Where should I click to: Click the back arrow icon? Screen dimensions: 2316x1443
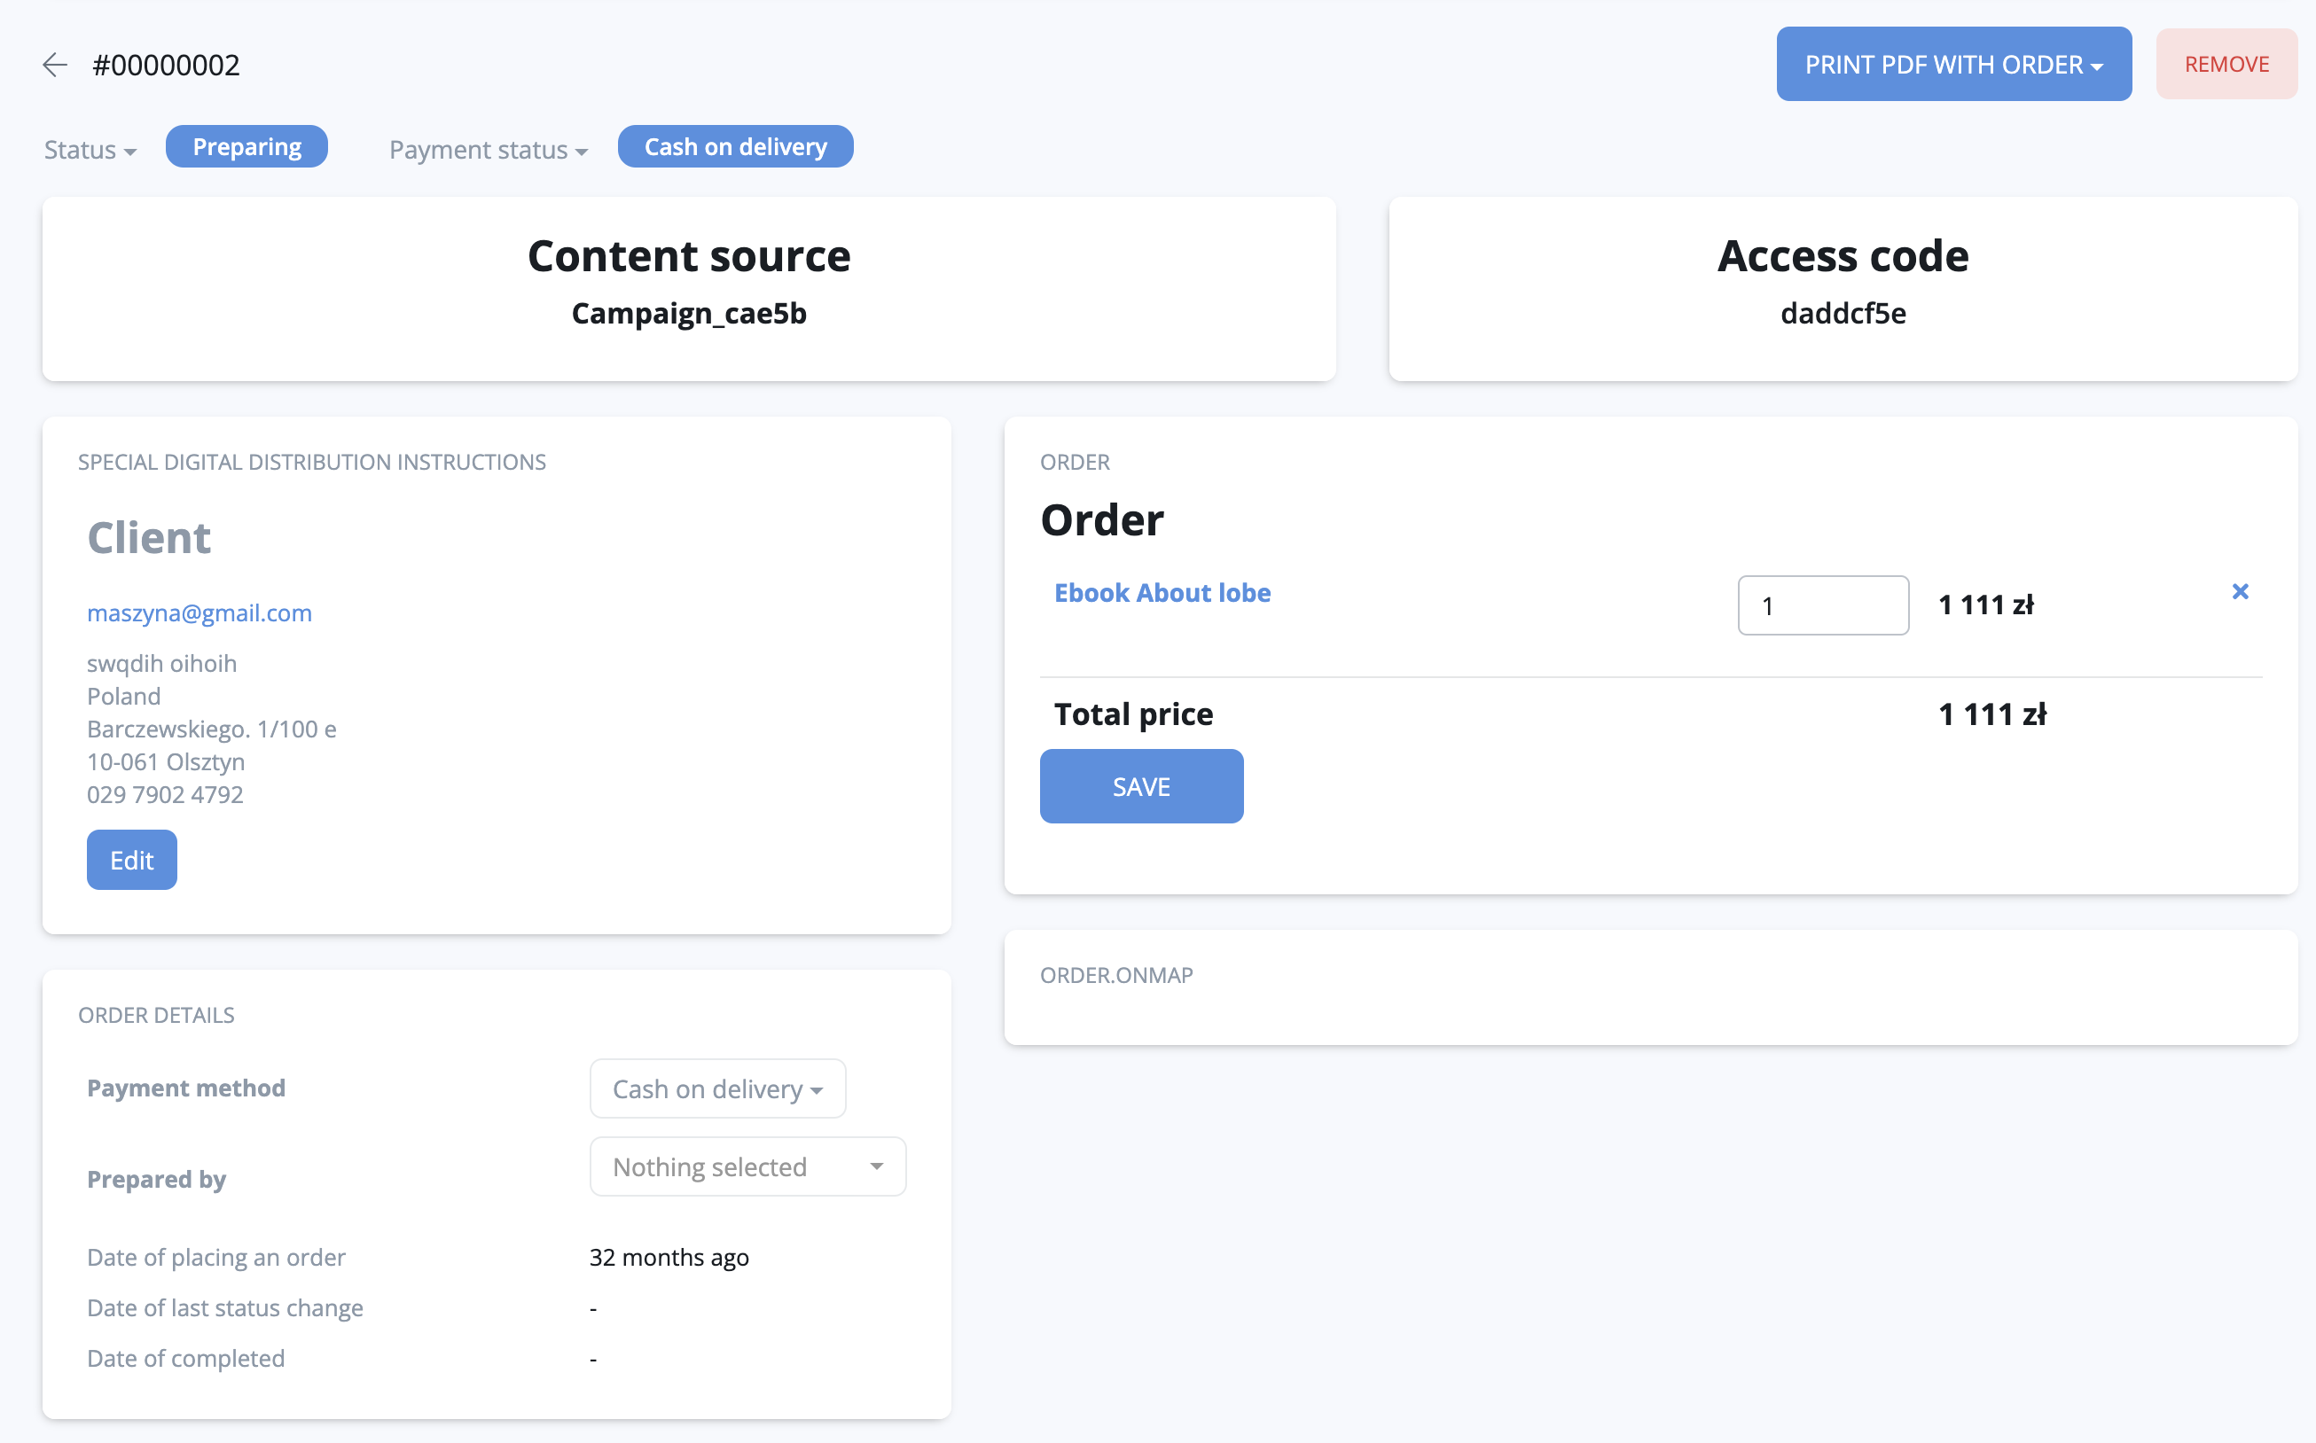coord(55,65)
